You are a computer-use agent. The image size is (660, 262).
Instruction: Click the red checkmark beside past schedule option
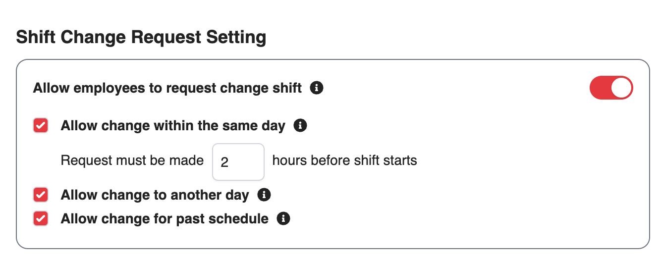coord(41,218)
